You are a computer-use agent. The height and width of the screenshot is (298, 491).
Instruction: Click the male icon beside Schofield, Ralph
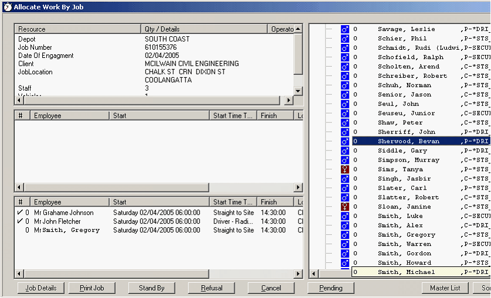345,57
